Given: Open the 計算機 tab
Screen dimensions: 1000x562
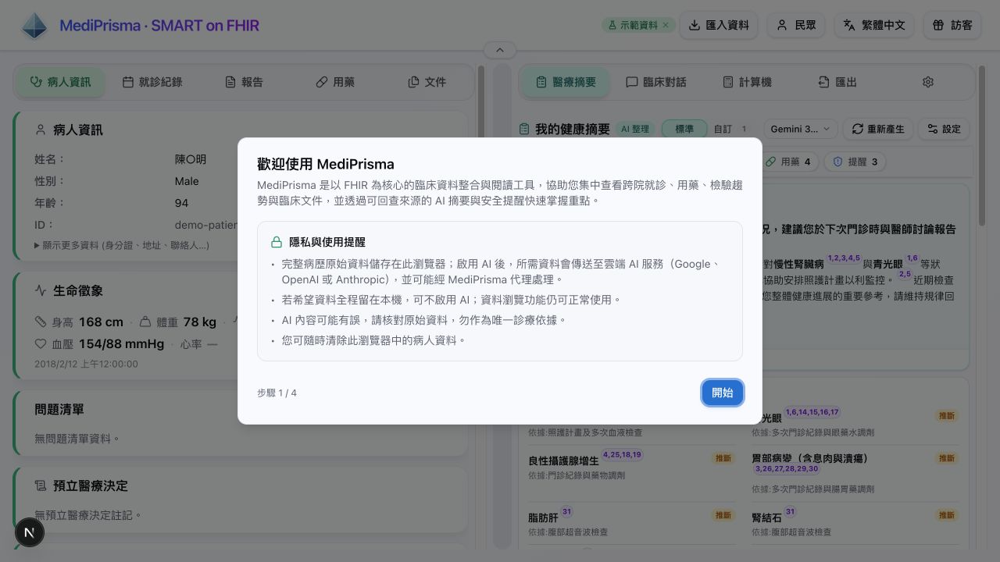Looking at the screenshot, I should tap(747, 82).
